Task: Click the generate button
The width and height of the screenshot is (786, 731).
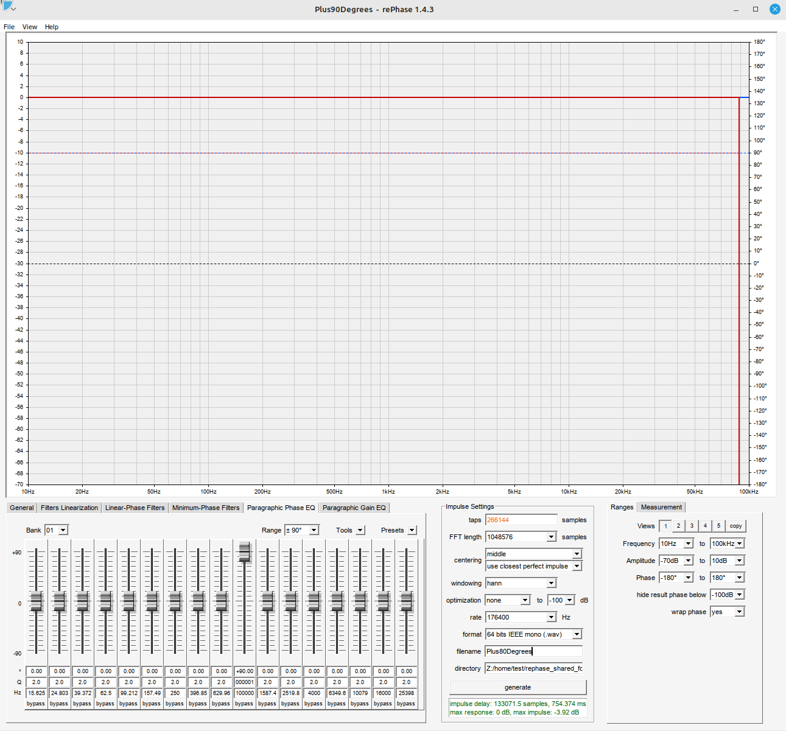Action: pyautogui.click(x=518, y=687)
